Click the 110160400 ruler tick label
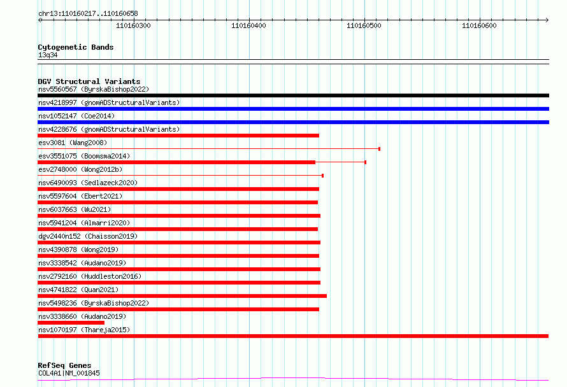The width and height of the screenshot is (567, 387). click(x=248, y=25)
